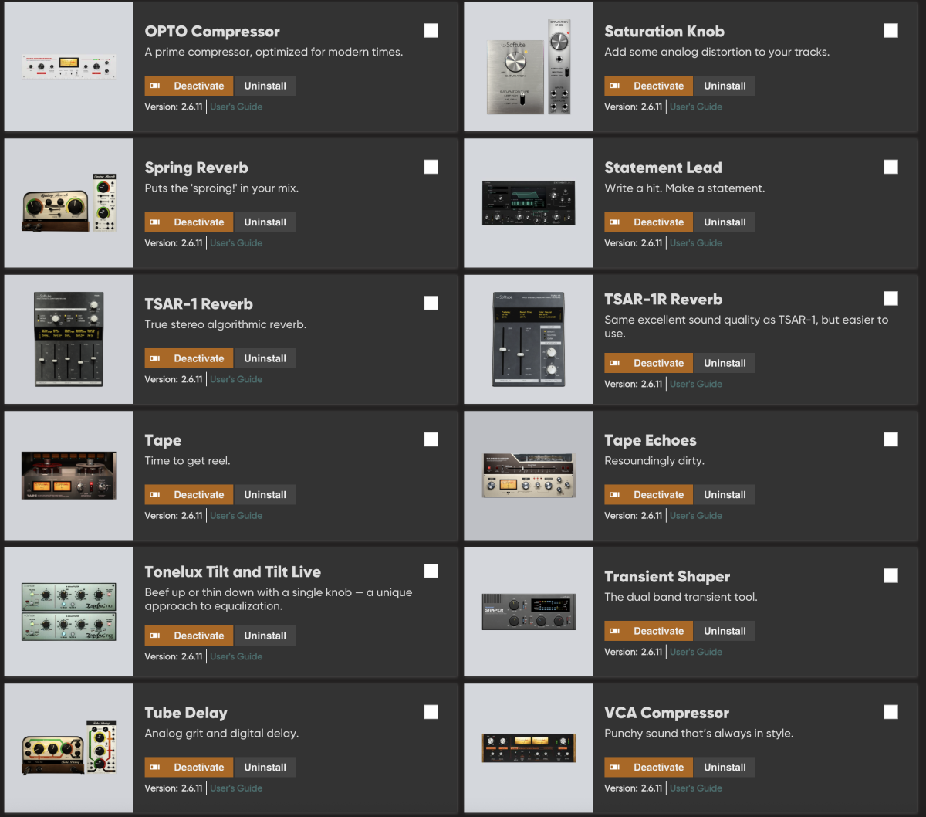The height and width of the screenshot is (817, 926).
Task: Tick the OPTO Compressor checkbox
Action: tap(431, 31)
